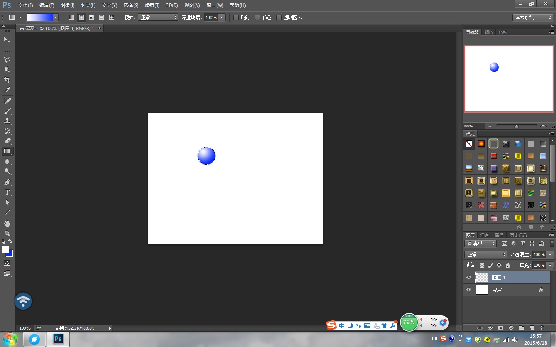Screen dimensions: 556x347
Task: Enable the 反向 (Reverse) checkbox
Action: coord(236,17)
